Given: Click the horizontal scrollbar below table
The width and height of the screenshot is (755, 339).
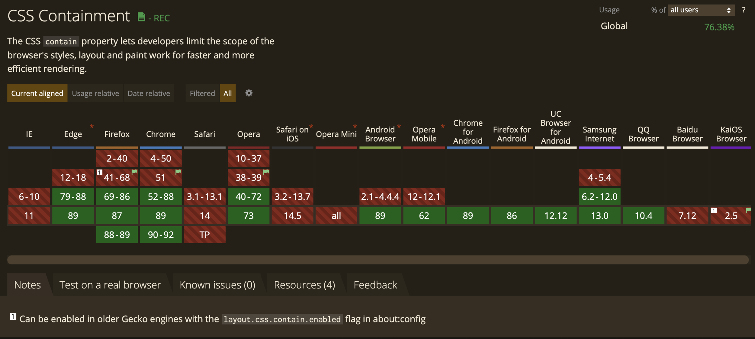Looking at the screenshot, I should pos(377,260).
